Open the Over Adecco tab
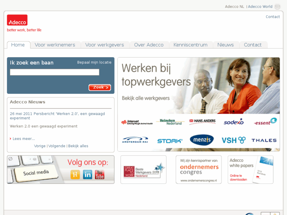The width and height of the screenshot is (287, 215). (x=149, y=45)
